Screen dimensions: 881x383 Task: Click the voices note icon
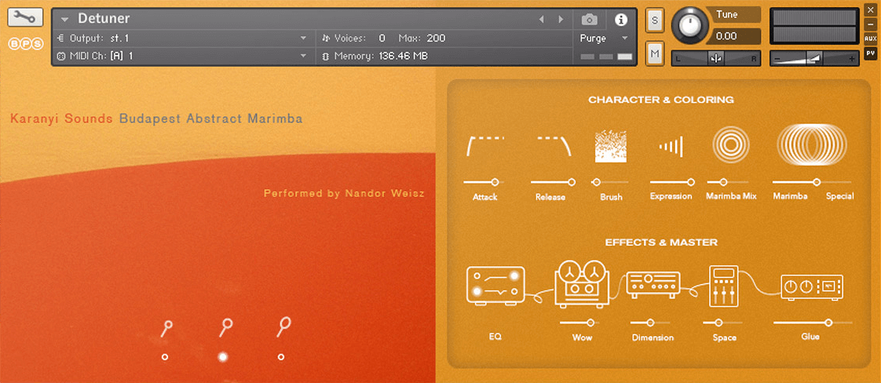(326, 38)
